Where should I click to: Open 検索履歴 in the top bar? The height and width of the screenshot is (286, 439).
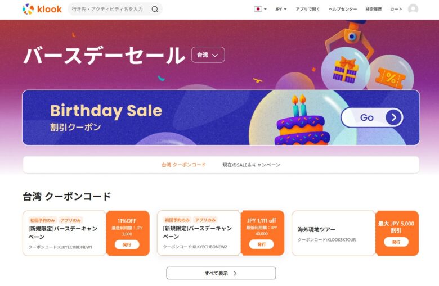coord(374,9)
